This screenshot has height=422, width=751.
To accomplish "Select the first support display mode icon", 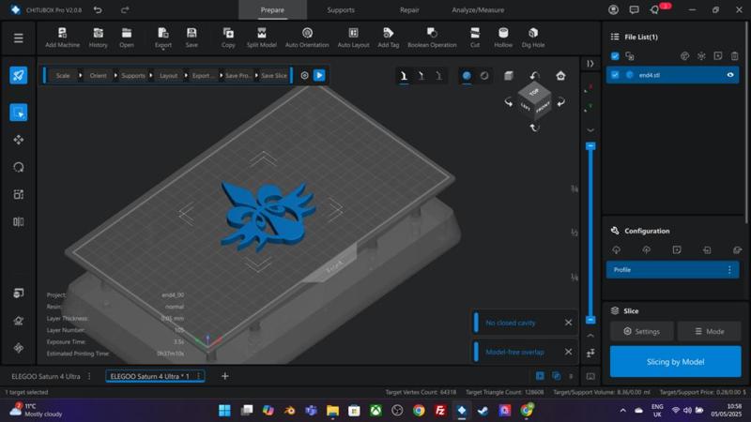I will [404, 76].
